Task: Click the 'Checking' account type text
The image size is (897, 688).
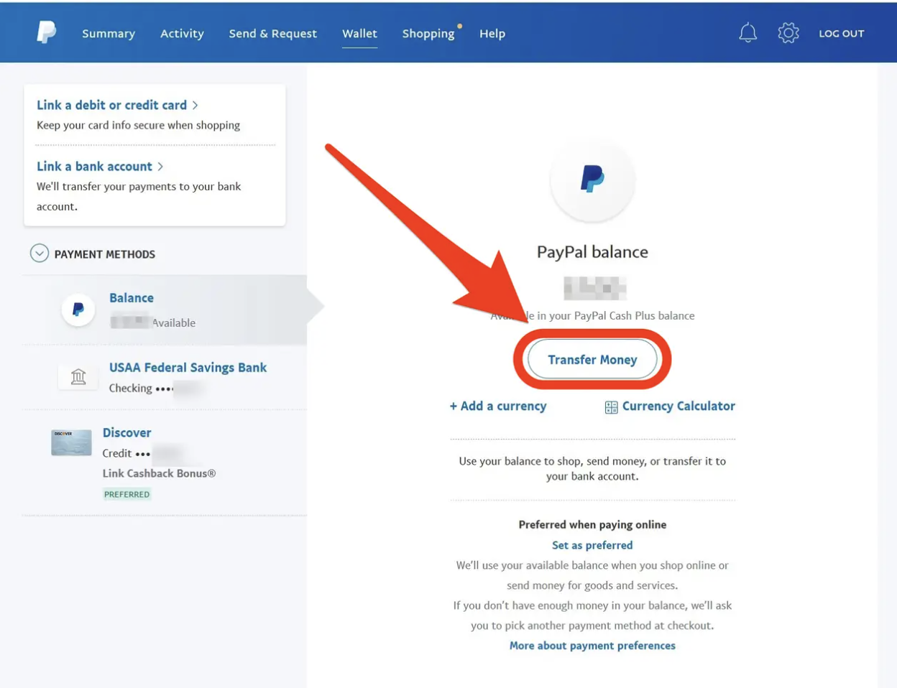Action: coord(130,388)
